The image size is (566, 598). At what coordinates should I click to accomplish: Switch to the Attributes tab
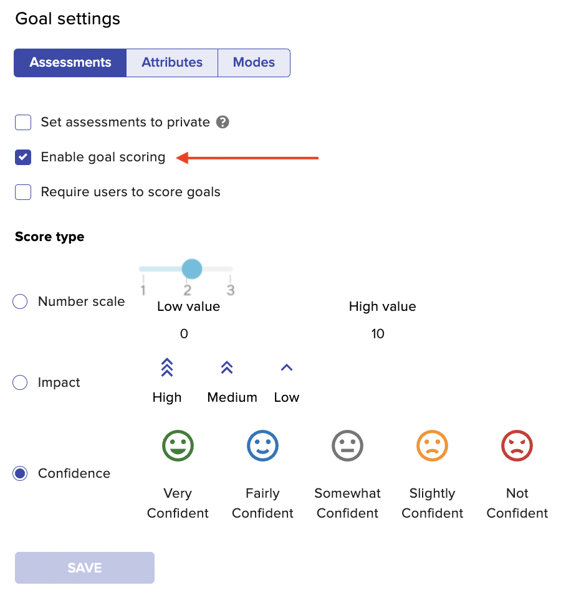coord(172,62)
